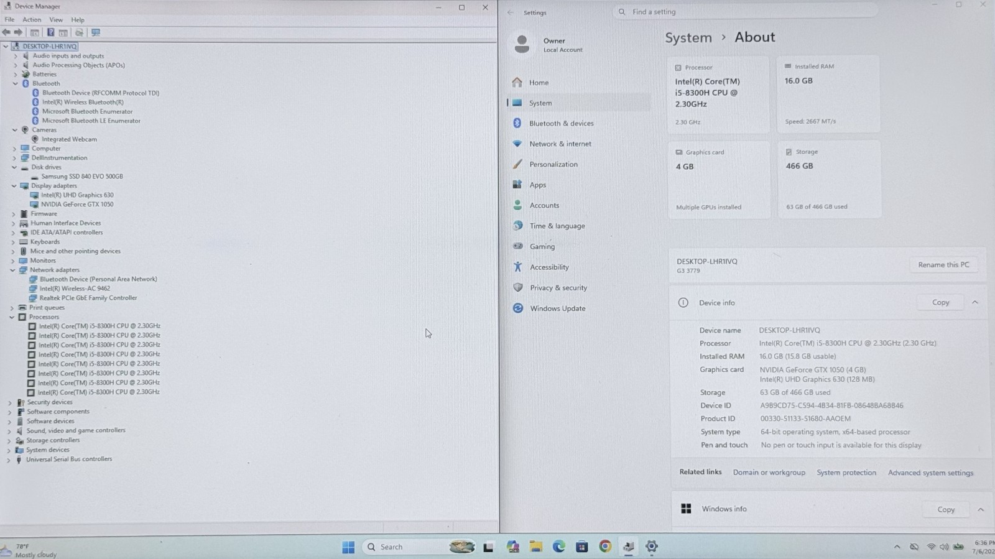Open File Explorer from the taskbar
This screenshot has width=995, height=559.
[535, 547]
